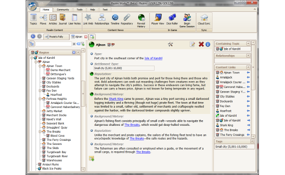285x175 pixels.
Task: Open User Notes
Action: pos(74,19)
